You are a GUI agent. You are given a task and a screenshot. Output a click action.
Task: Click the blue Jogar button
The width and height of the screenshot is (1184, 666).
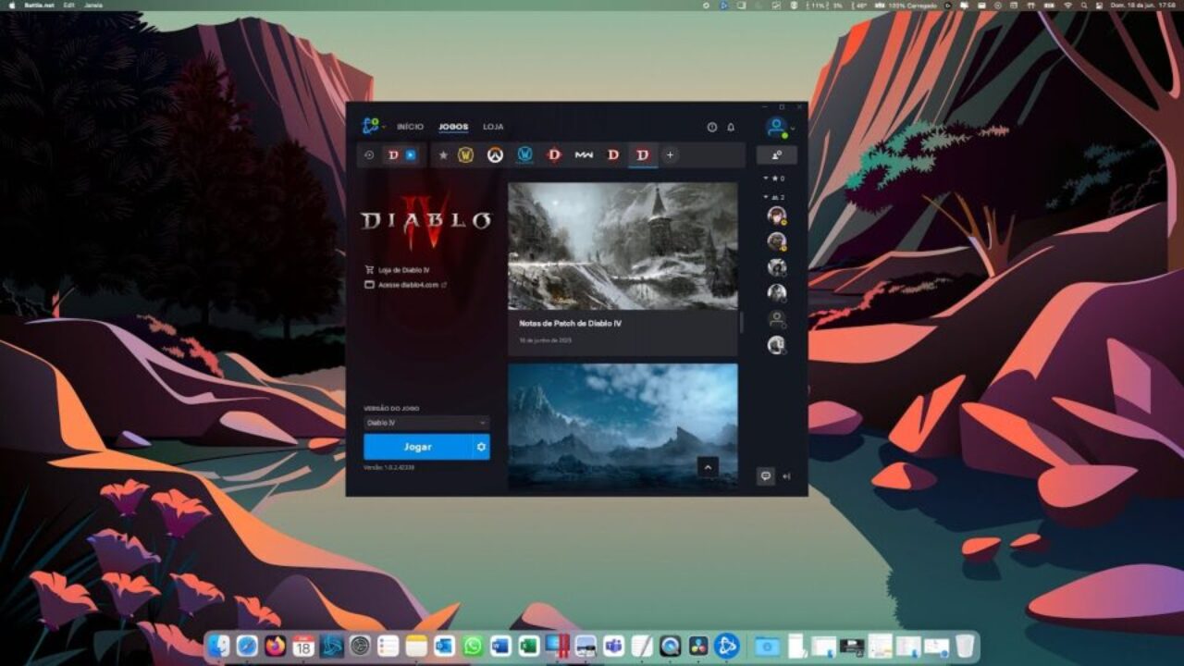coord(417,447)
